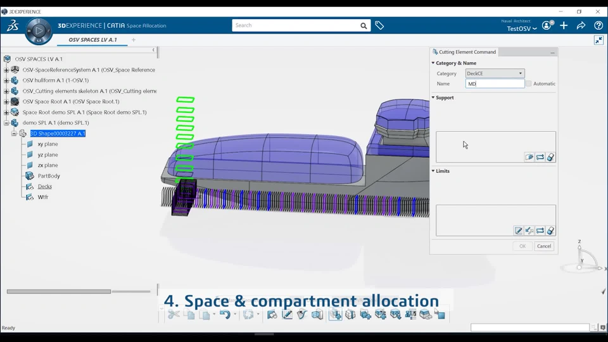Image resolution: width=608 pixels, height=342 pixels.
Task: Expand OSV_Cutting elements skeleton A.1 node
Action: click(6, 91)
